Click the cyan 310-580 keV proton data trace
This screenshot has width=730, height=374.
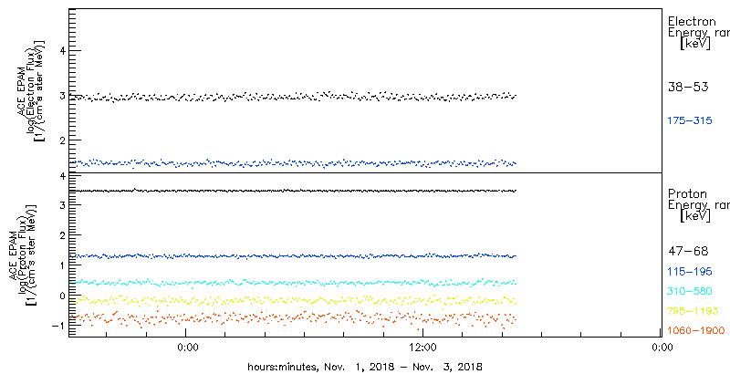pyautogui.click(x=293, y=283)
